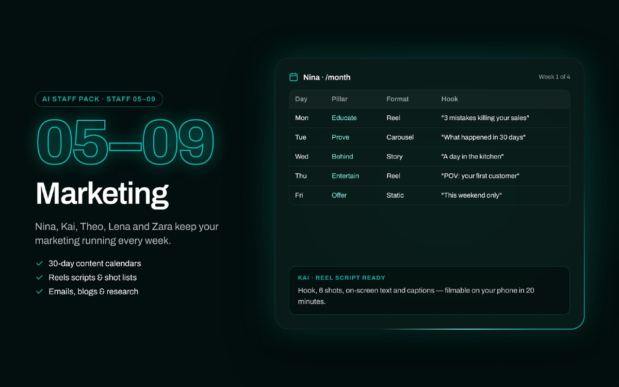Click the "Hook, 6 shots, on-screen text" description

416,296
